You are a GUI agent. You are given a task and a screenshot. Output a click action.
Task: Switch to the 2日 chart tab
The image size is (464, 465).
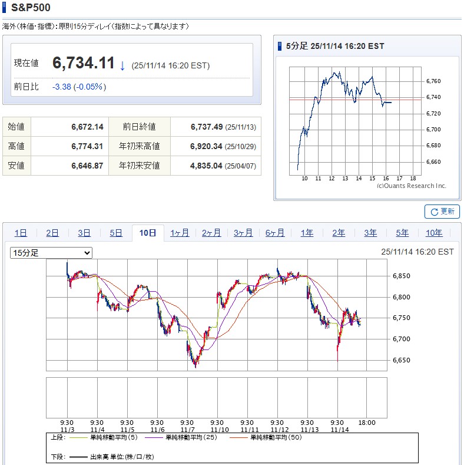(x=52, y=233)
